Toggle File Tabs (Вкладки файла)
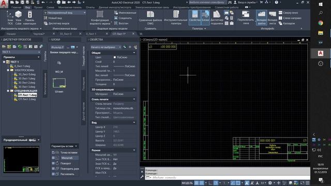Viewport: 331px width, 186px height. click(x=262, y=18)
